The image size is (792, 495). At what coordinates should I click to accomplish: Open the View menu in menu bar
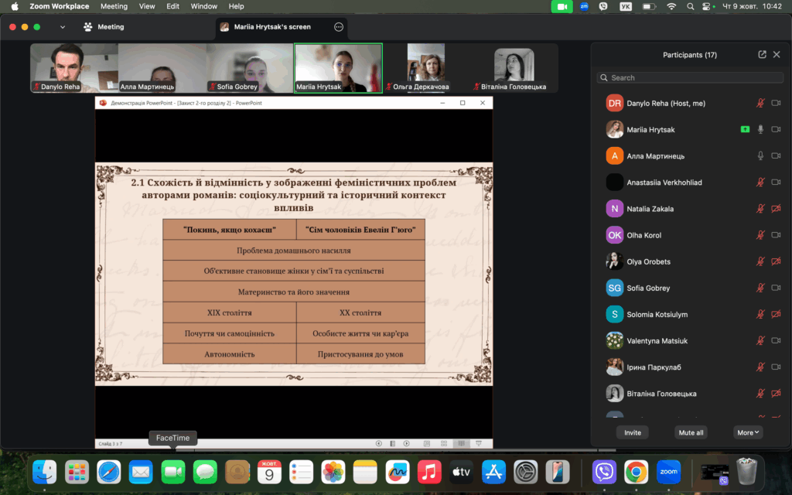point(147,6)
